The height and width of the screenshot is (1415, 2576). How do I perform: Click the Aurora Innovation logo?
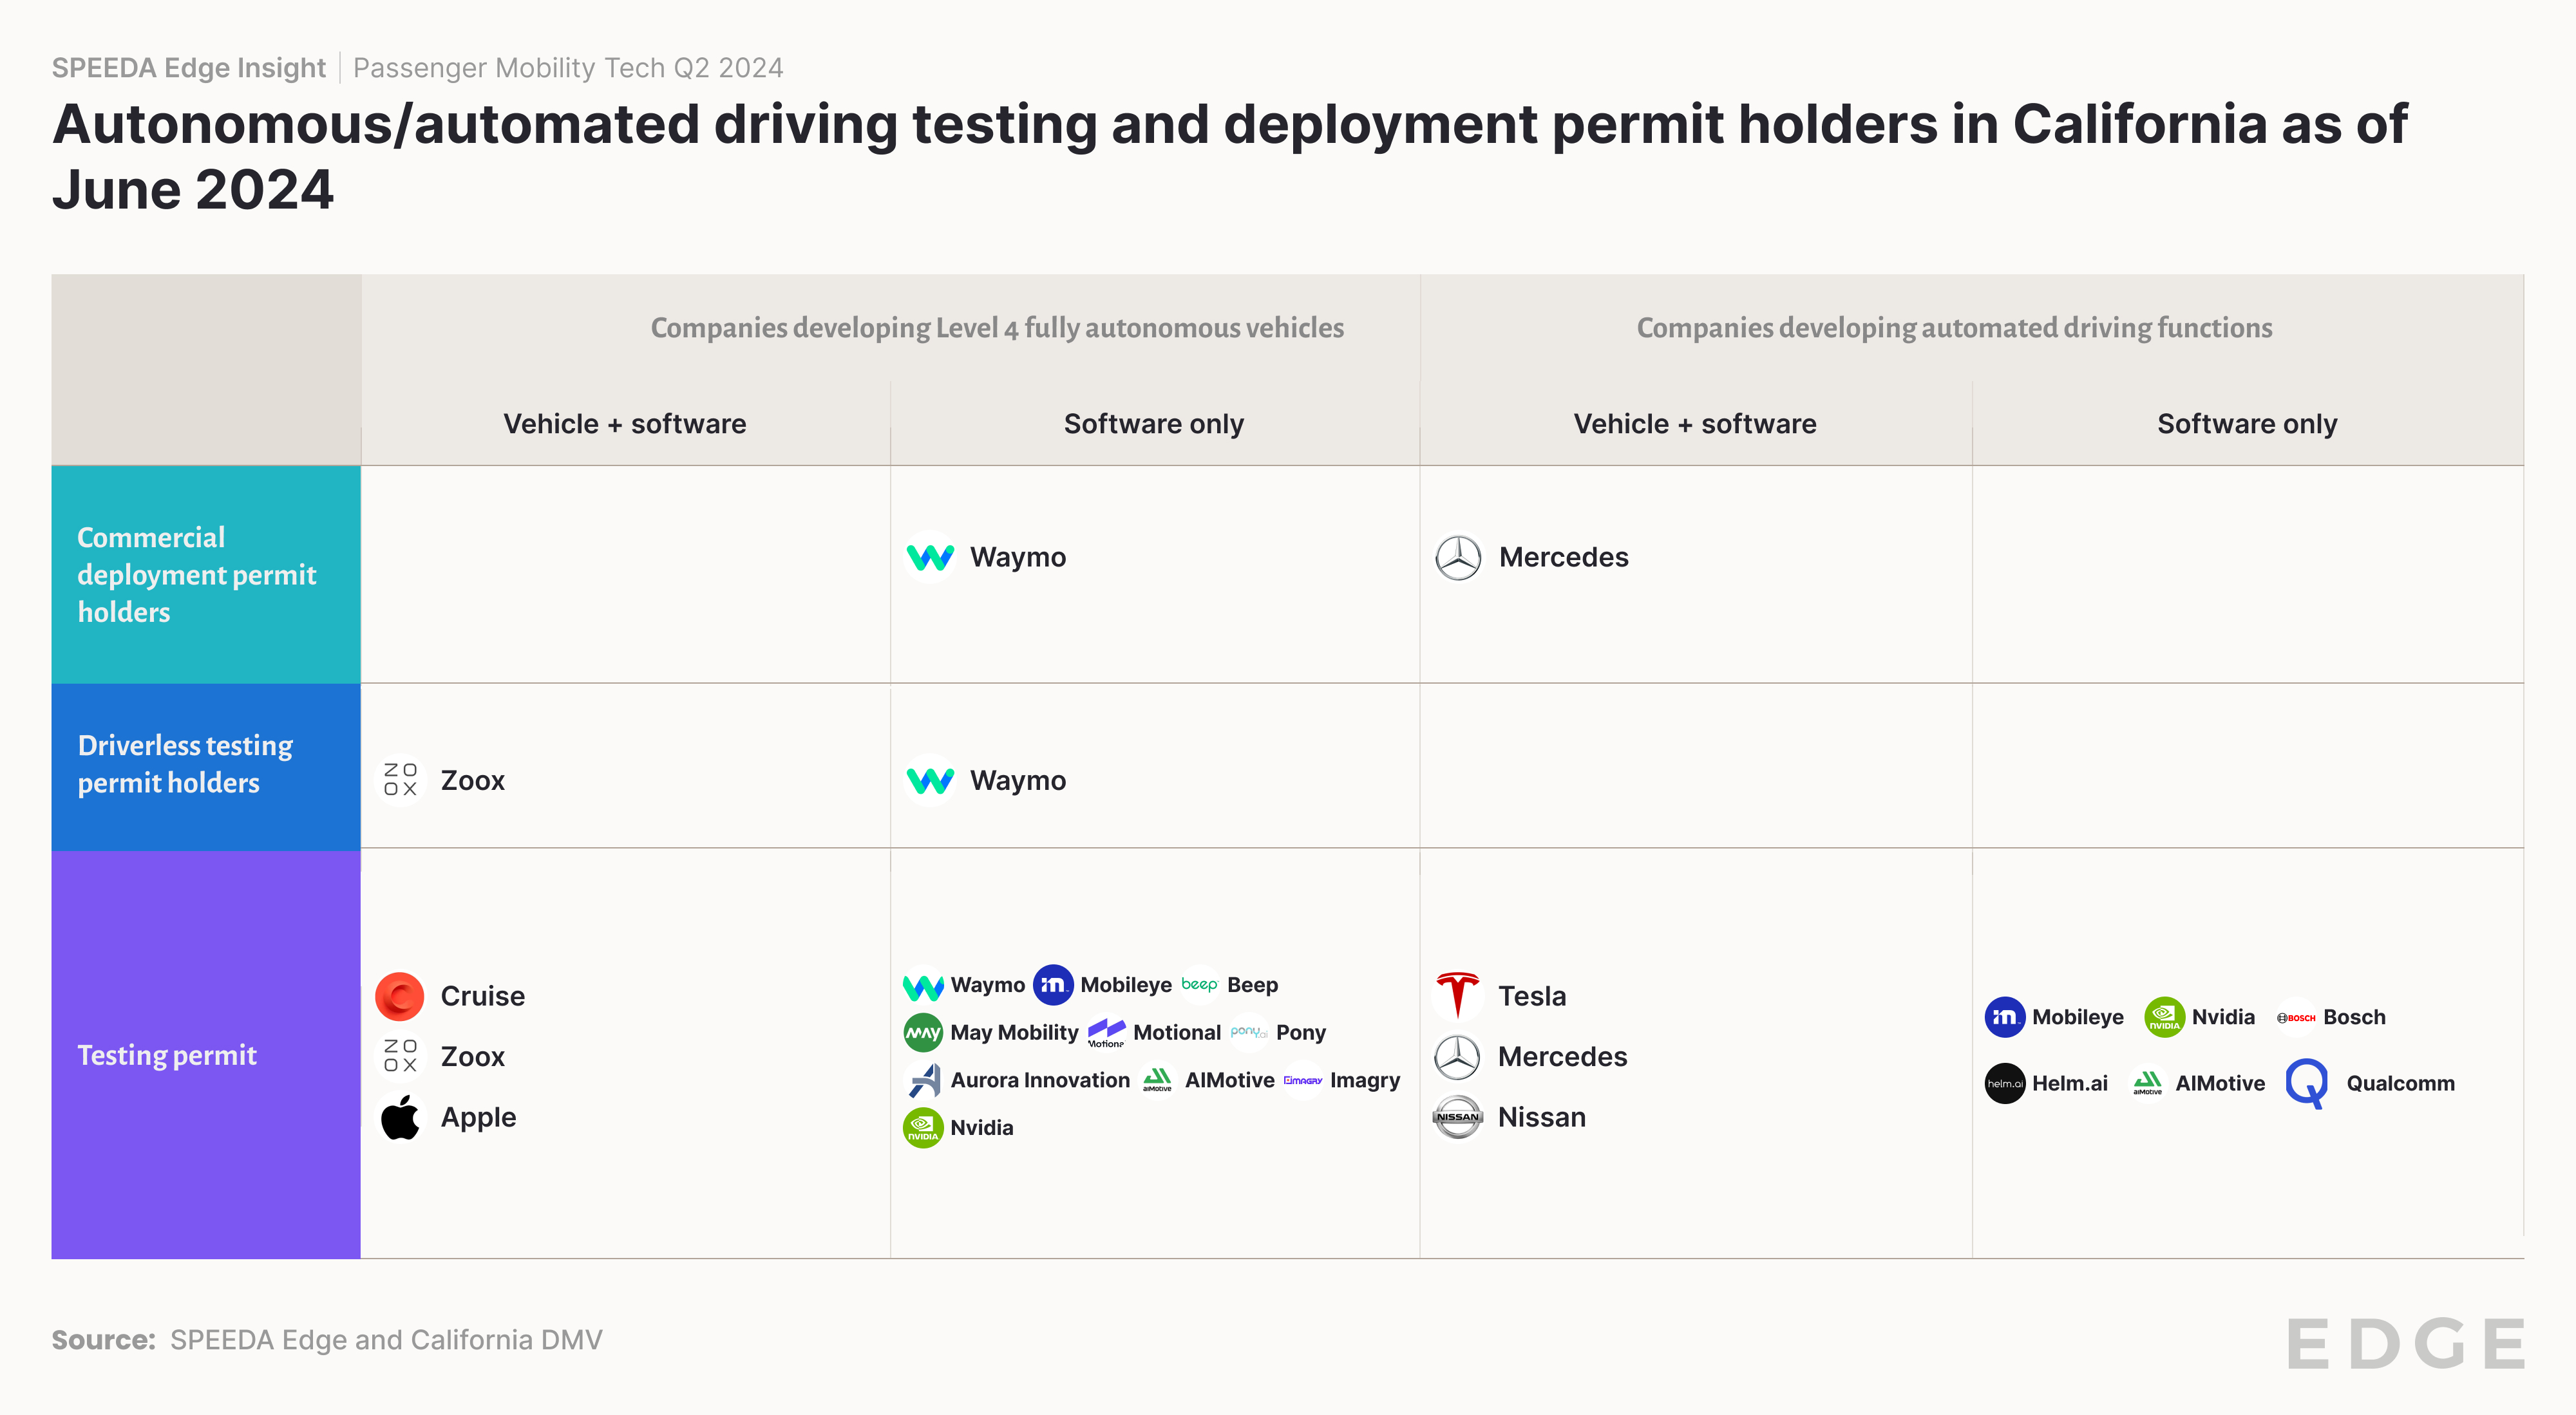(923, 1080)
